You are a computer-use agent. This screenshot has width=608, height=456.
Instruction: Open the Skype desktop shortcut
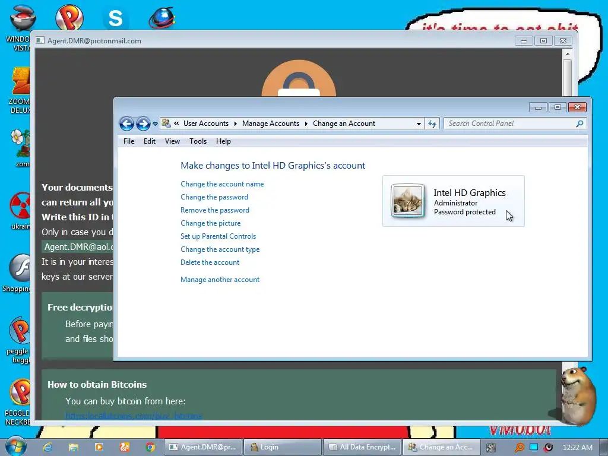(x=115, y=18)
